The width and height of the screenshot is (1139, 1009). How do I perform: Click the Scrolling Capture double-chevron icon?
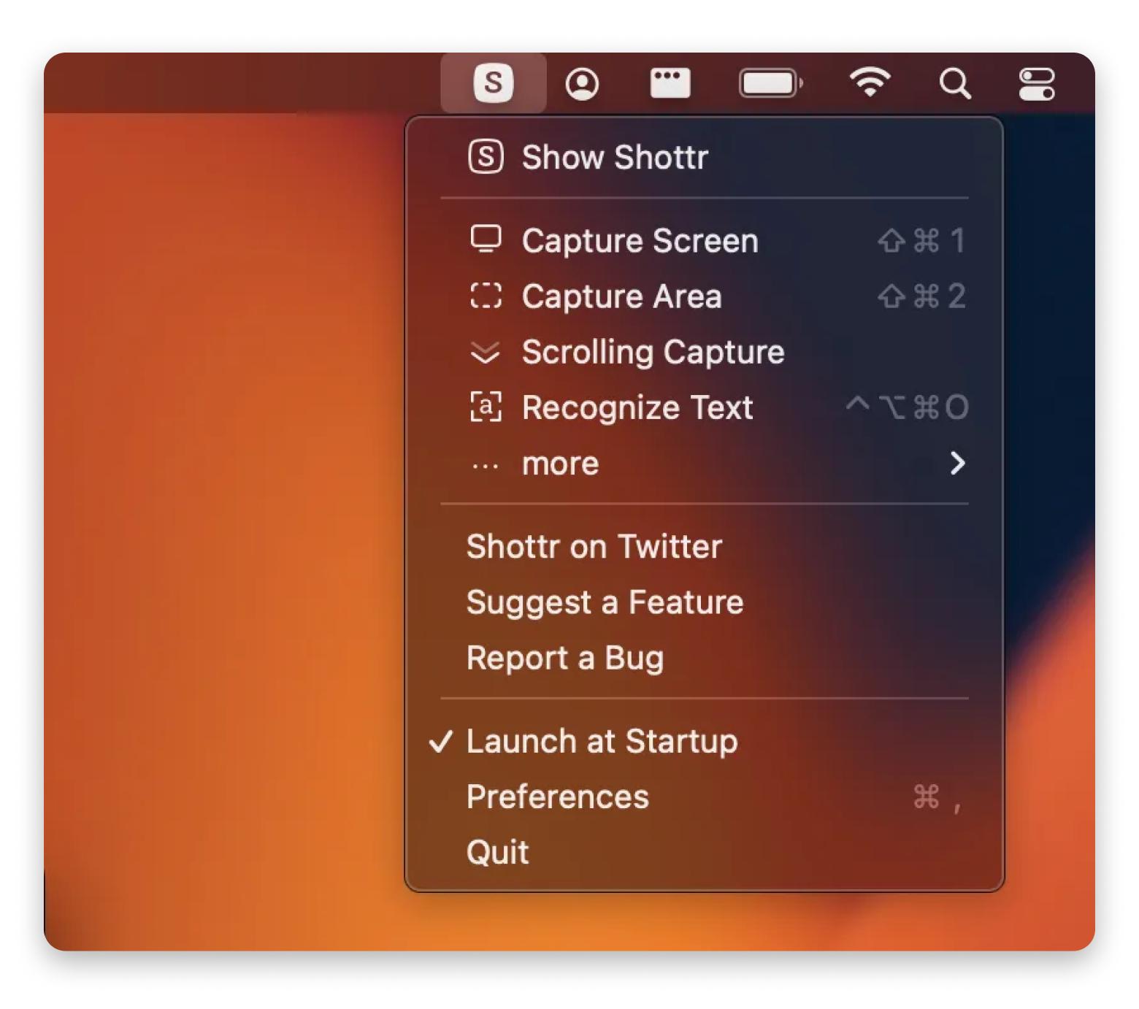pyautogui.click(x=486, y=353)
